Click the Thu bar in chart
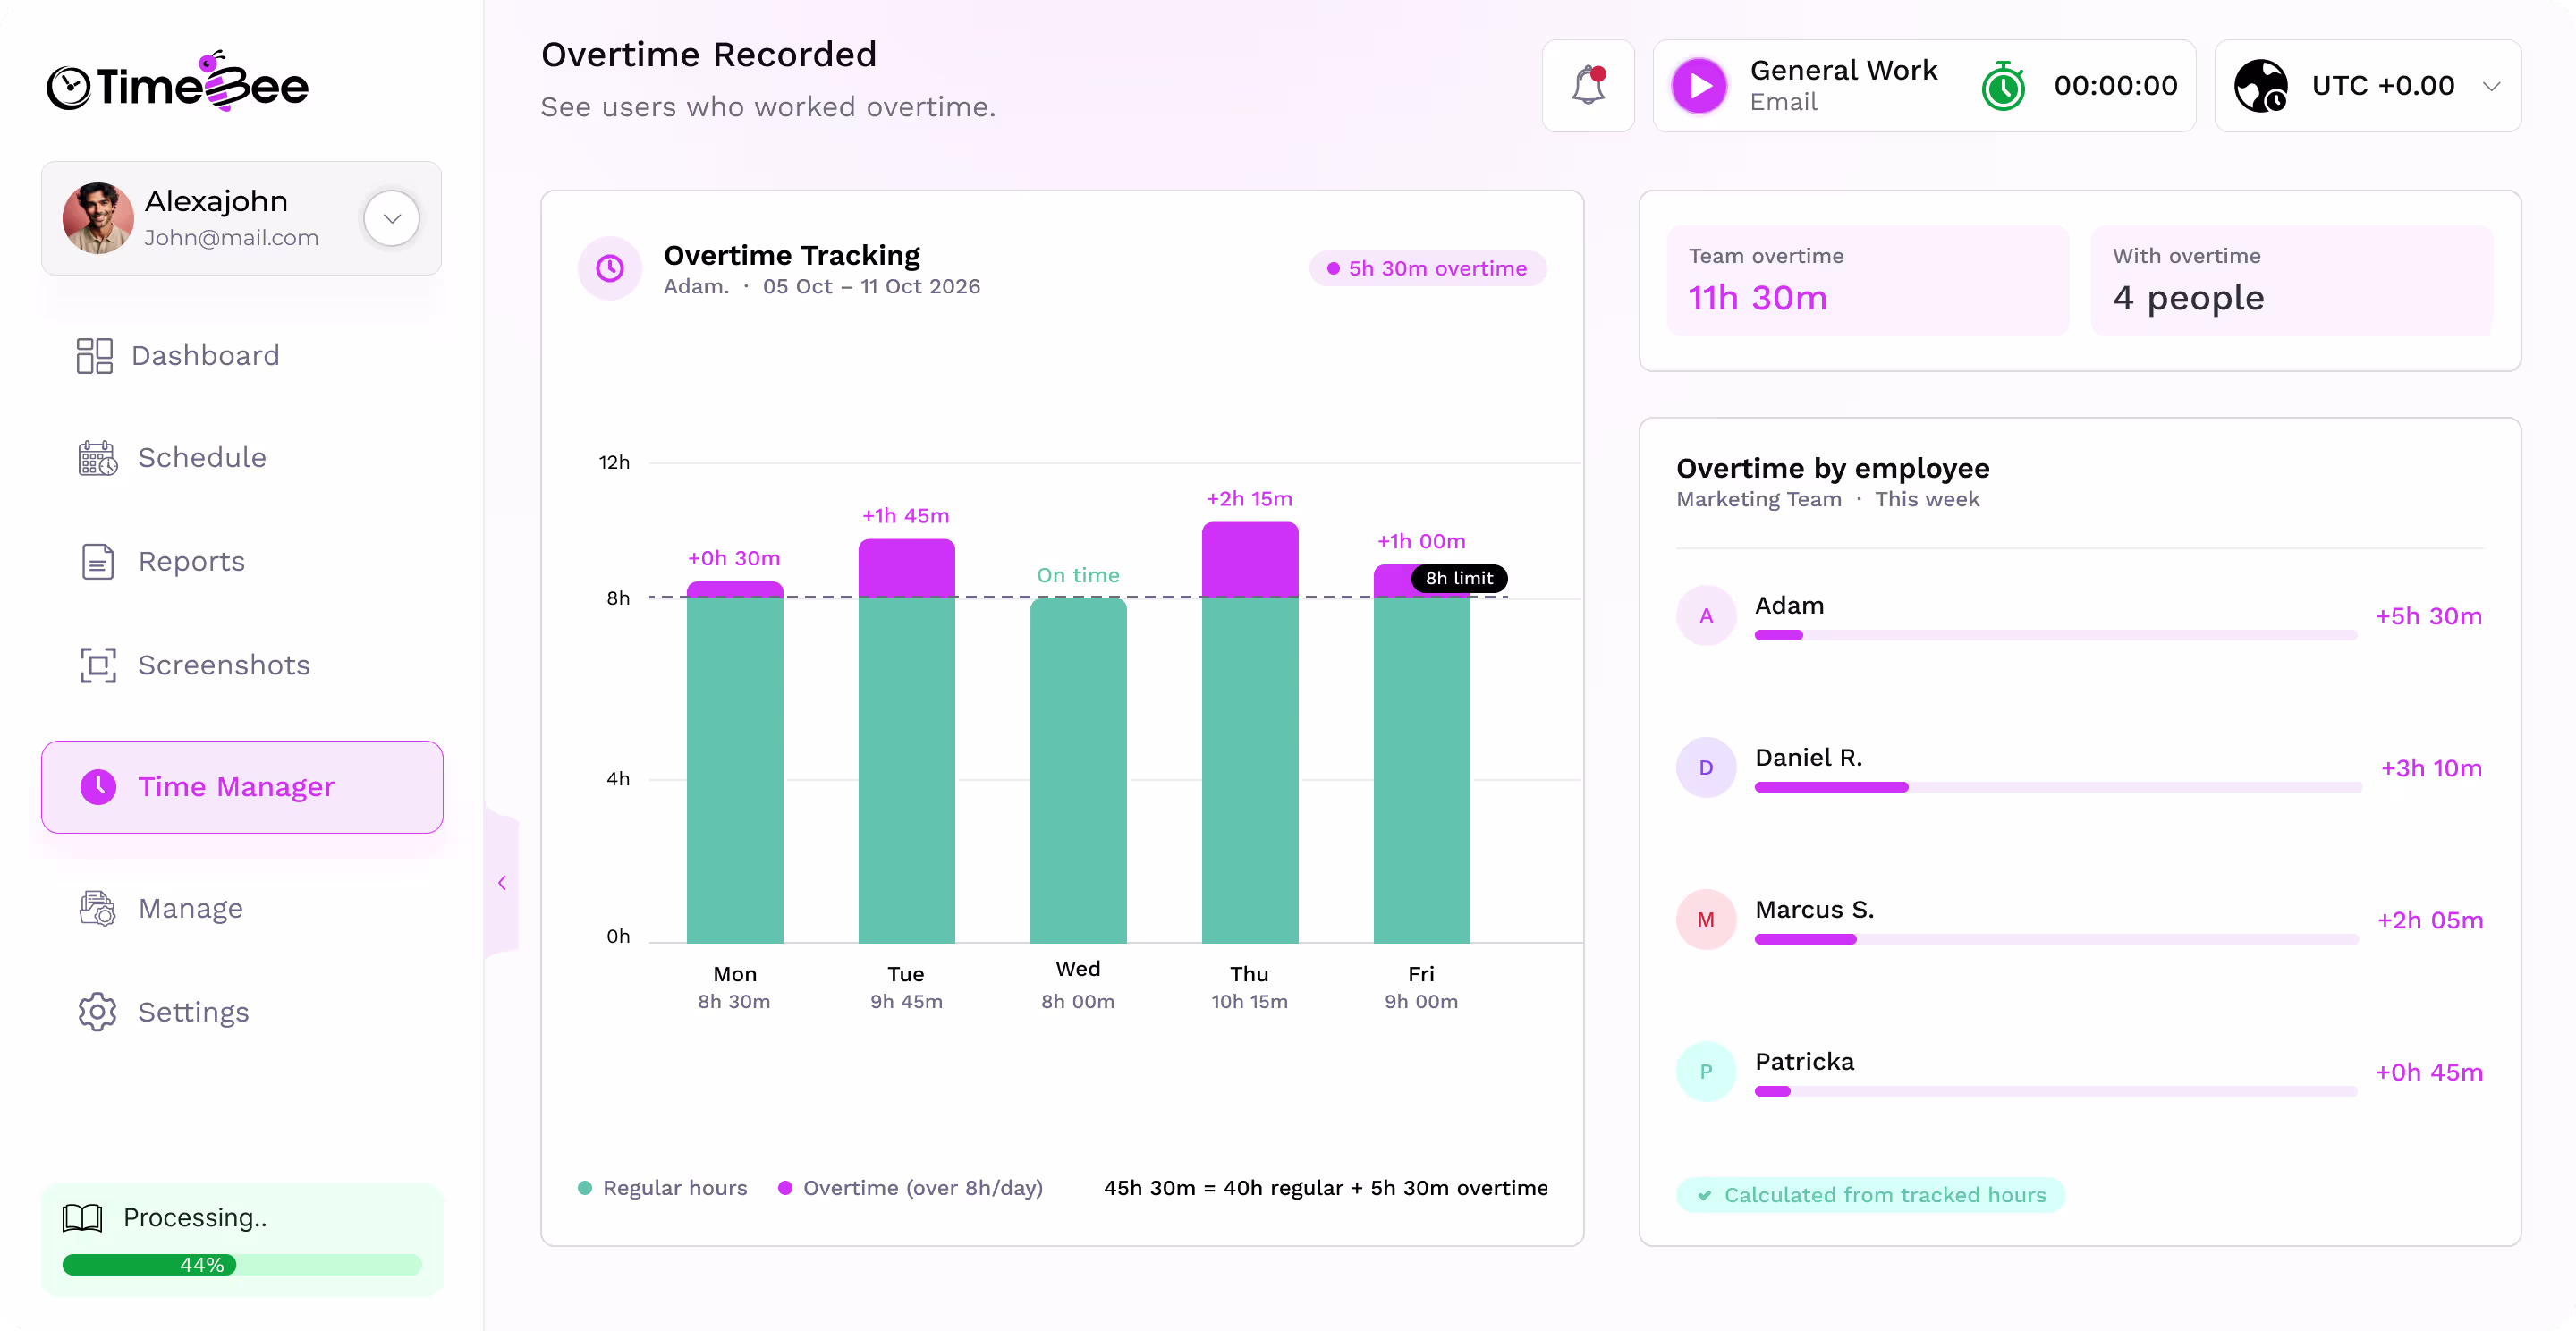 (1250, 733)
